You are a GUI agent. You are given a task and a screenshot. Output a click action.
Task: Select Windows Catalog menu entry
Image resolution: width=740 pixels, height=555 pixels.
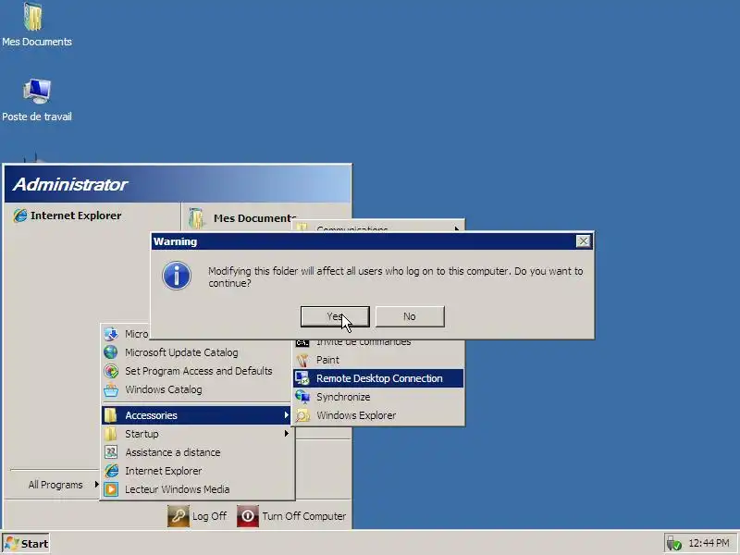click(198, 389)
